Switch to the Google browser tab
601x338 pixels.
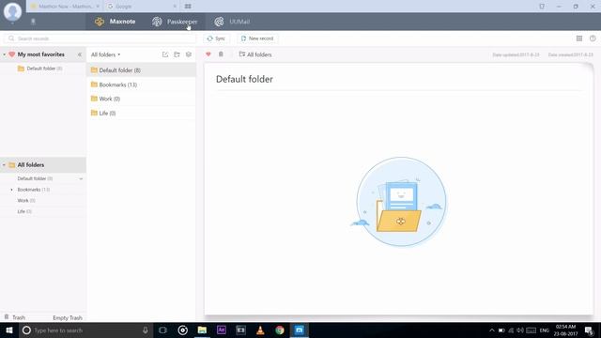coord(141,7)
